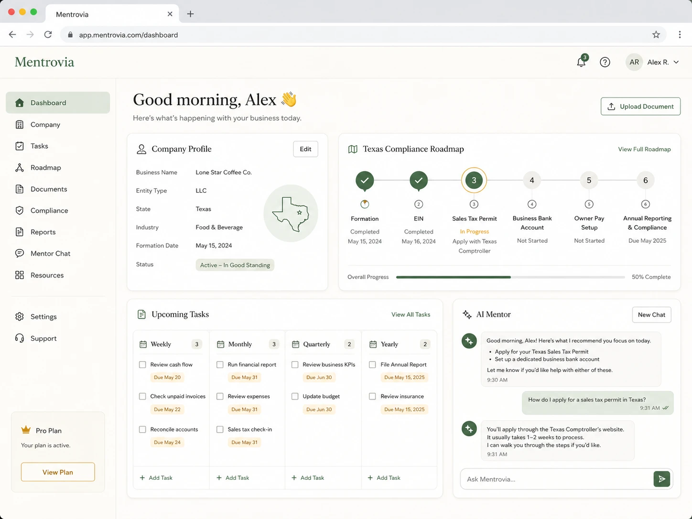Check off Run financial report task
This screenshot has height=519, width=692.
220,365
